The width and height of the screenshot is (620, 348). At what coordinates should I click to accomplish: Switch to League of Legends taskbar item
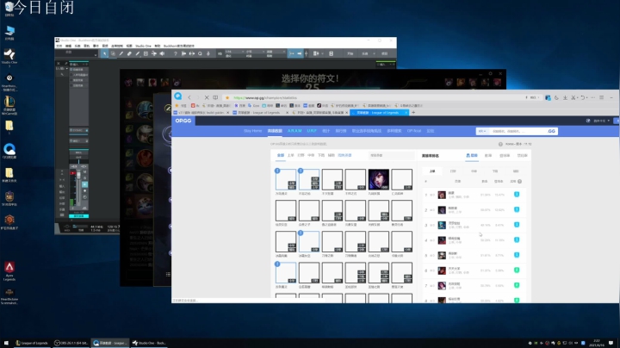pos(32,343)
